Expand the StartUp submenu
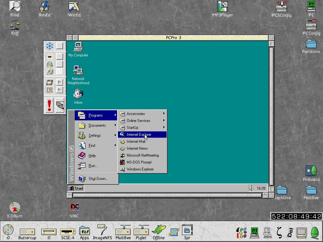The image size is (323, 242). (142, 128)
